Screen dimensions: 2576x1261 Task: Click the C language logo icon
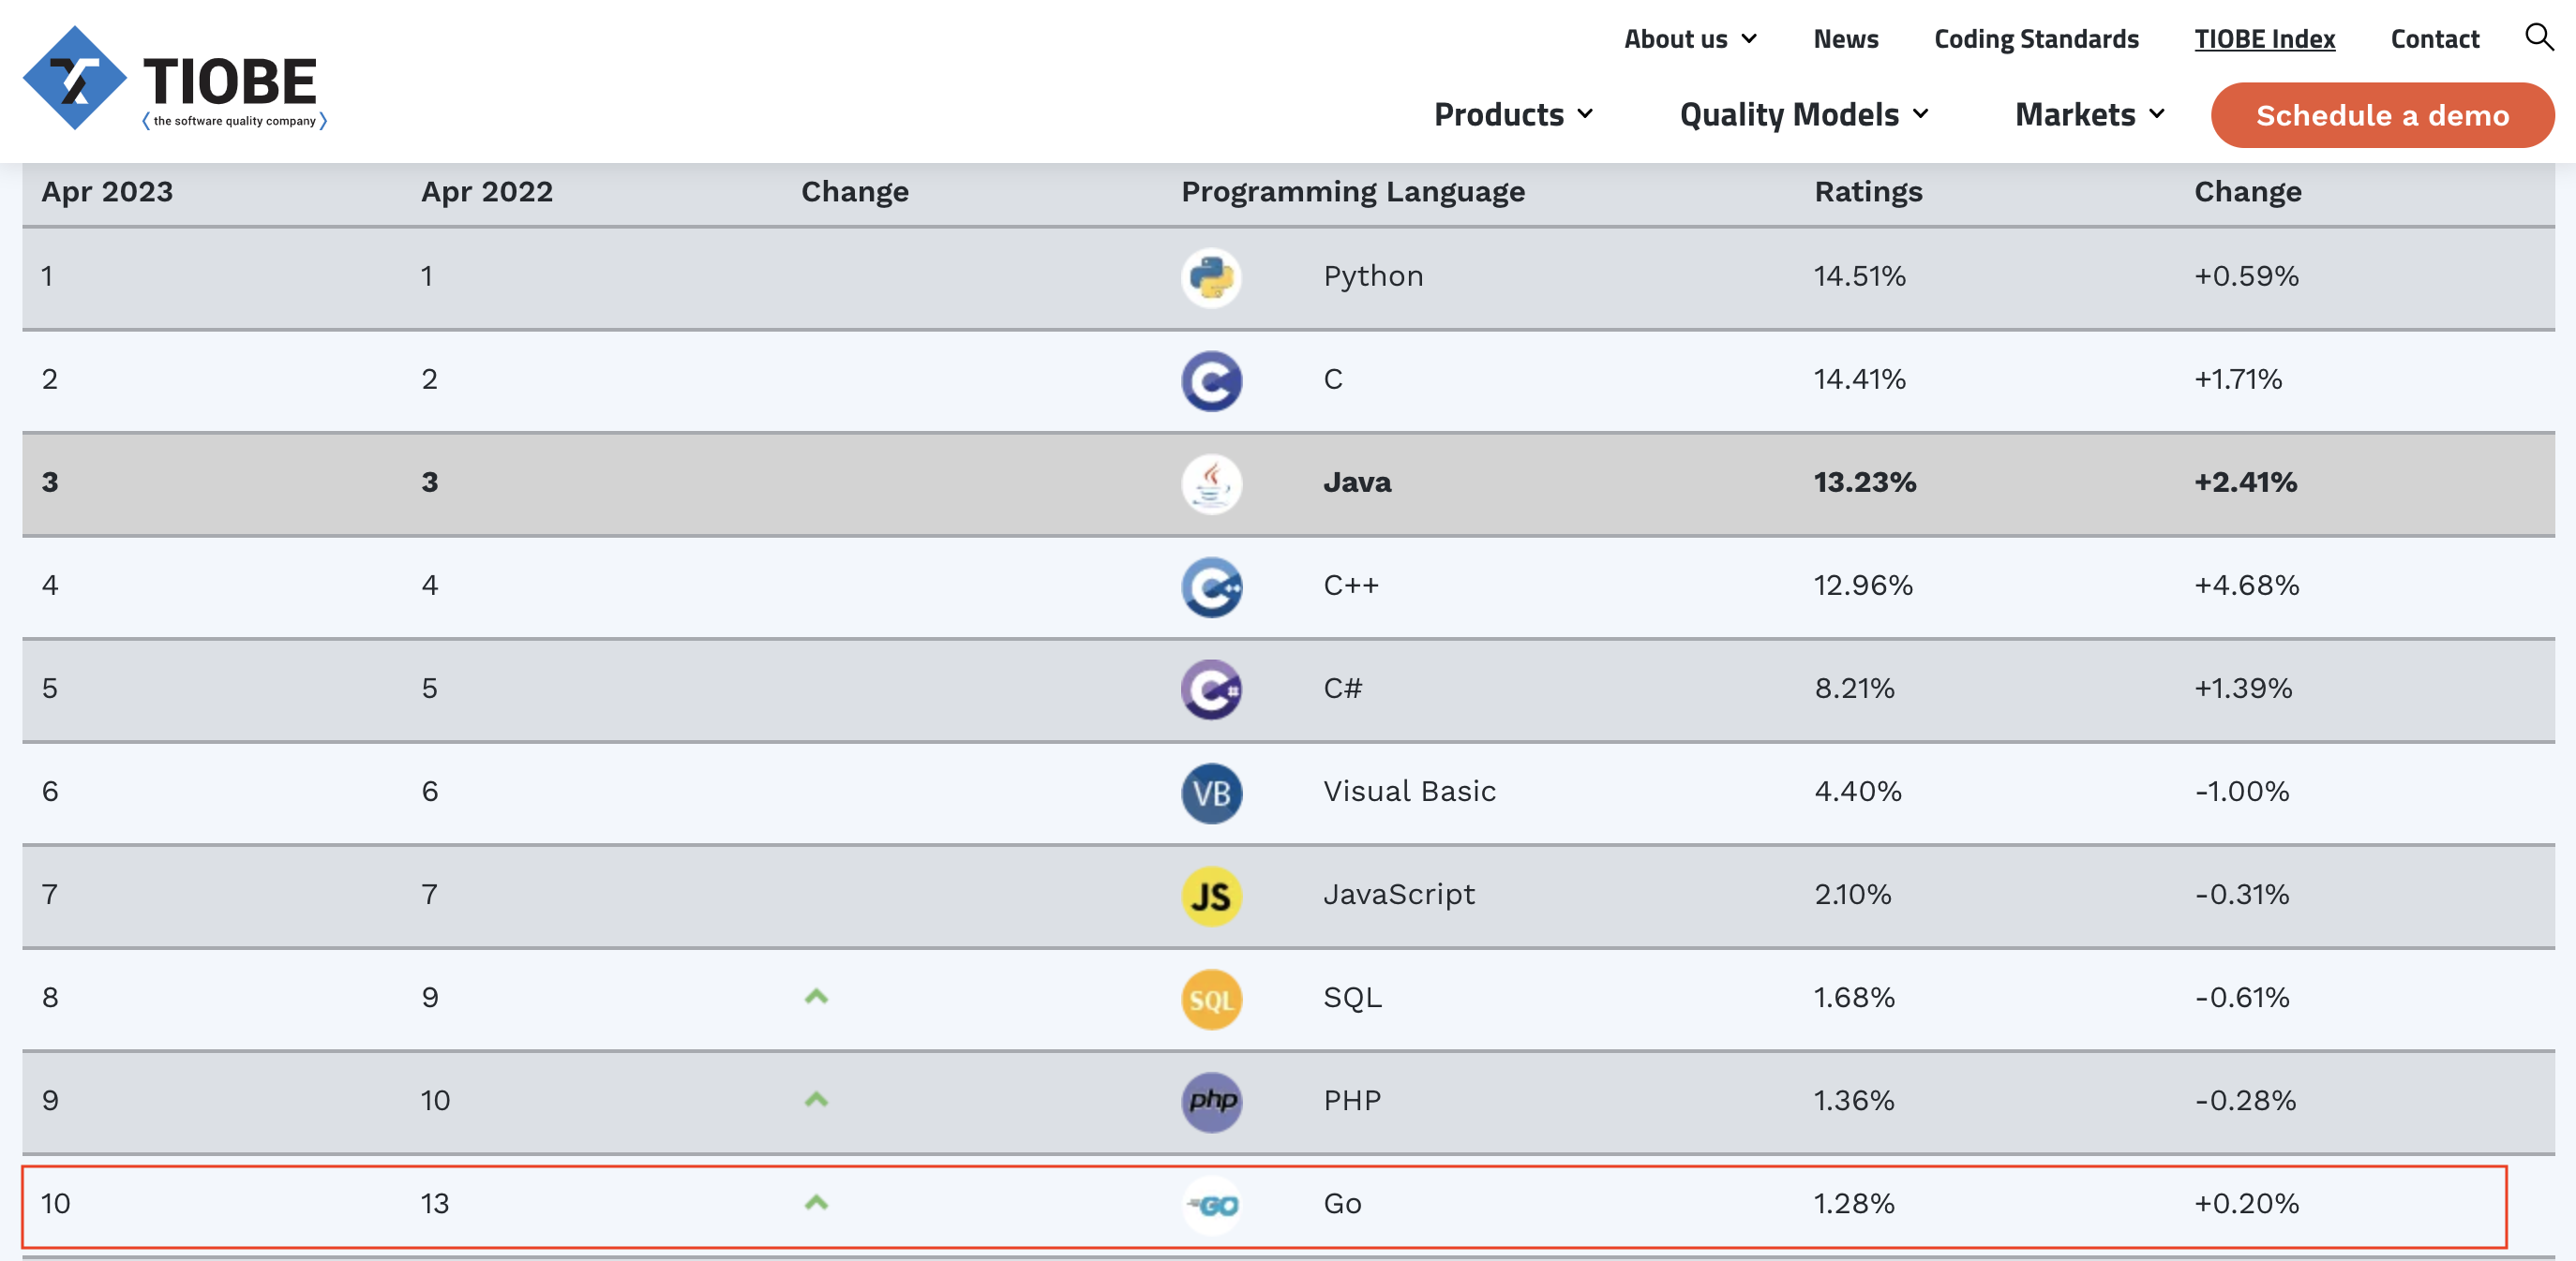coord(1211,379)
